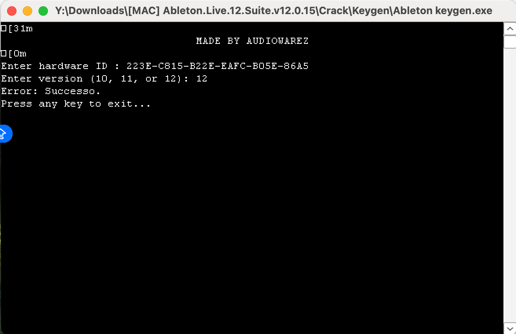Minimize the keygen window with yellow button

coord(27,11)
